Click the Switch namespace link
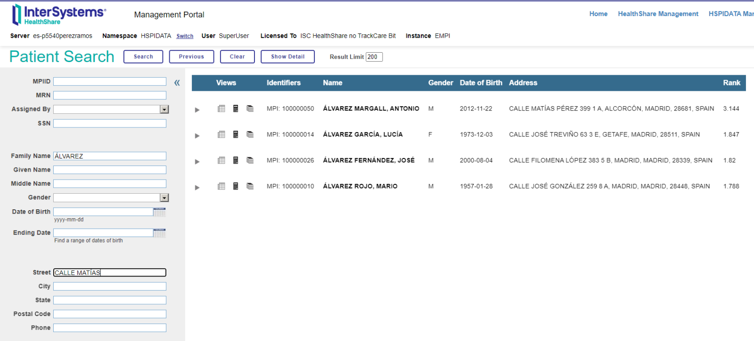 coord(185,36)
